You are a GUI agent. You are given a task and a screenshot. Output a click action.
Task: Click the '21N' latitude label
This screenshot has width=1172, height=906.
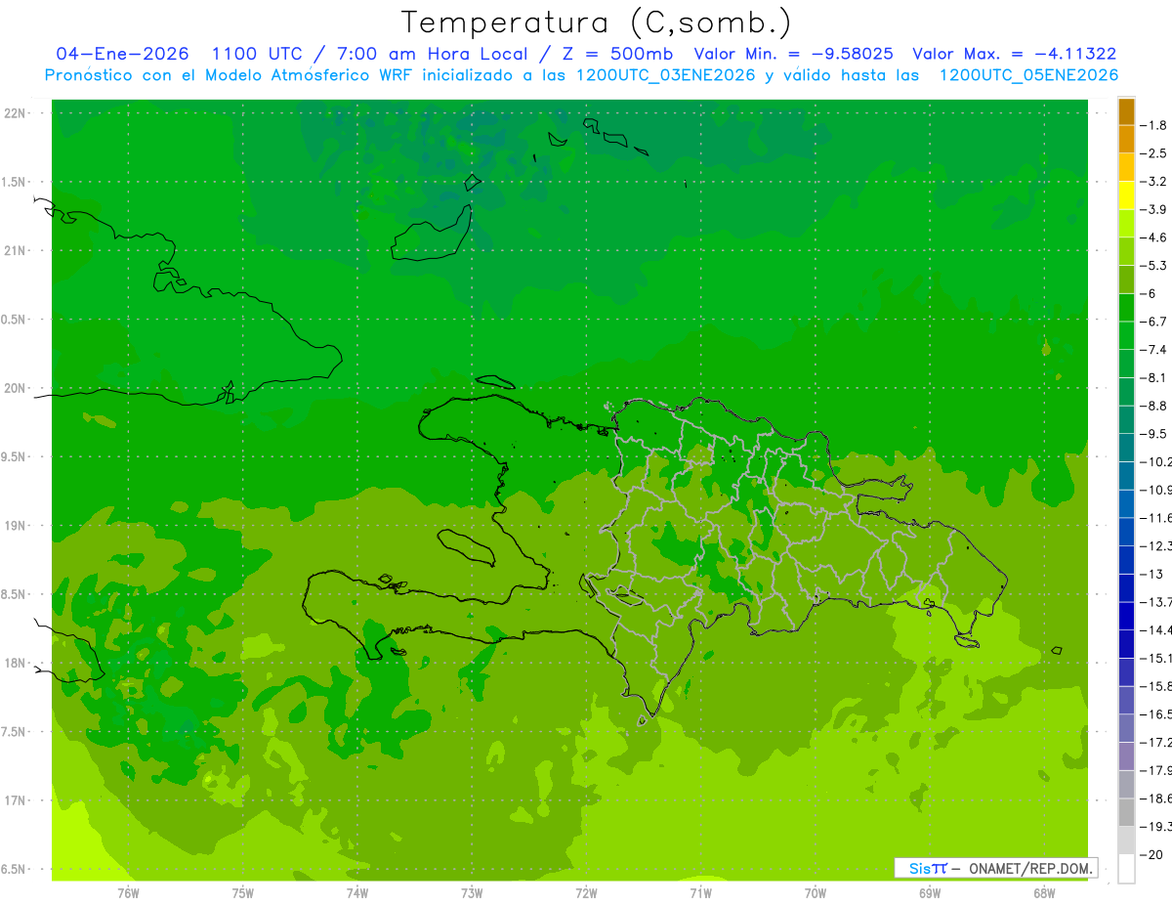tap(15, 251)
